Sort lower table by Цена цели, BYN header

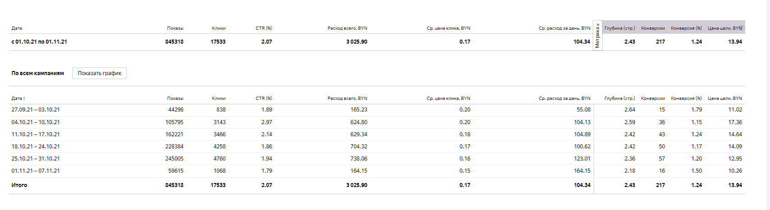click(724, 98)
